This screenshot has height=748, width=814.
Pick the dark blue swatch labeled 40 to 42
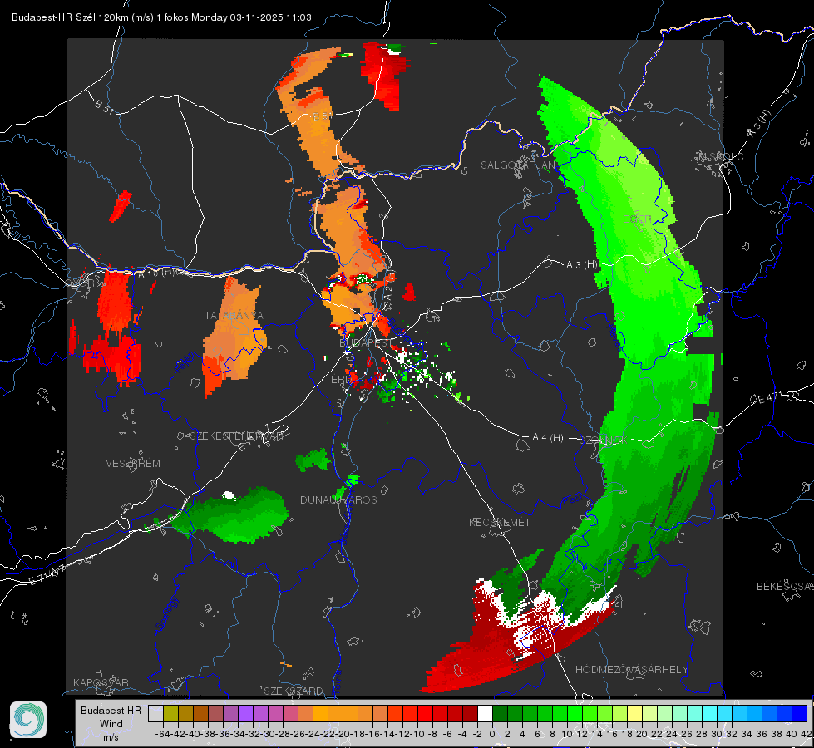tap(800, 714)
